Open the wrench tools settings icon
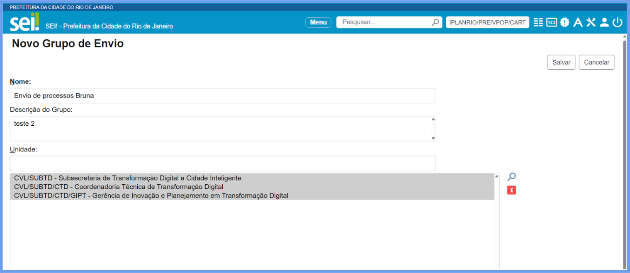This screenshot has height=273, width=630. [x=591, y=22]
